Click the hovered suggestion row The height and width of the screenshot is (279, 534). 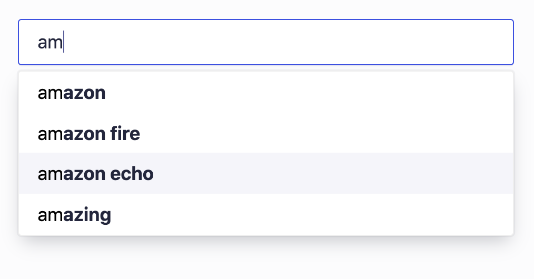pos(265,174)
